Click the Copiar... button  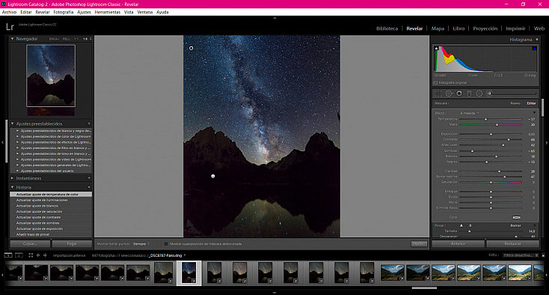(30, 244)
